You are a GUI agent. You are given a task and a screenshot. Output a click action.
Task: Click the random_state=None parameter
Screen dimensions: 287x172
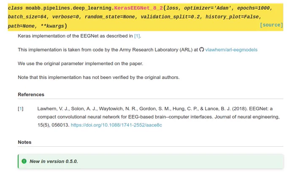(x=110, y=17)
